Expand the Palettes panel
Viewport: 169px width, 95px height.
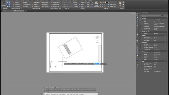point(6,8)
